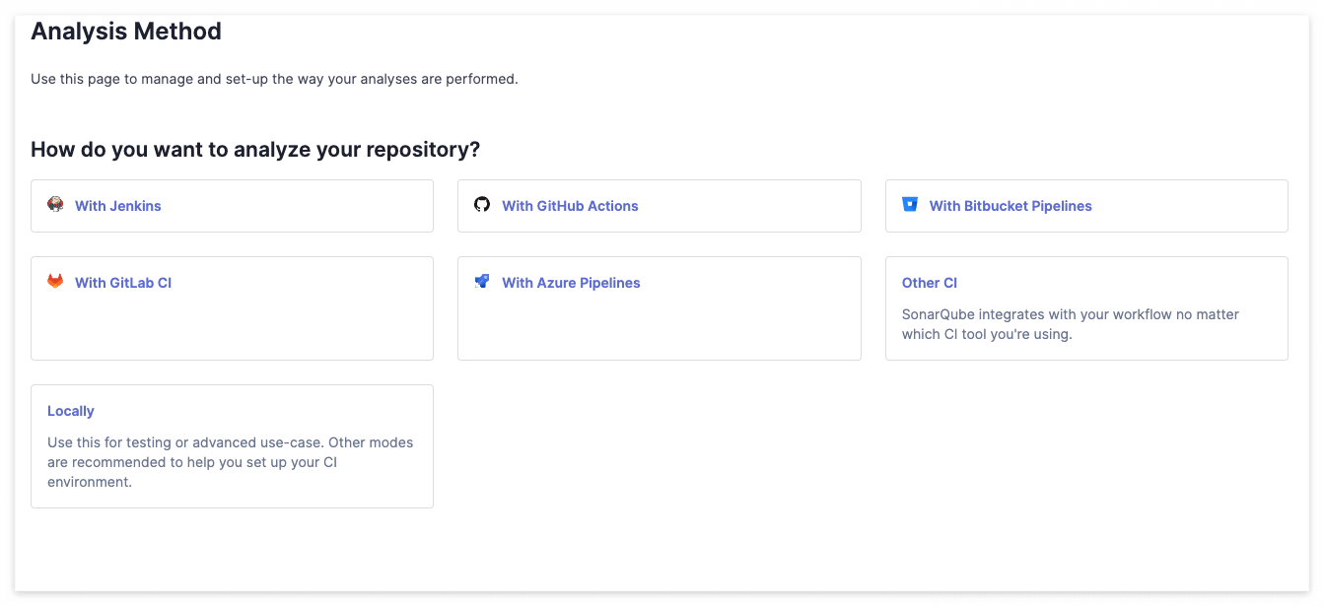The height and width of the screenshot is (606, 1324).
Task: Click the Bitbucket bucket icon
Action: pos(910,205)
